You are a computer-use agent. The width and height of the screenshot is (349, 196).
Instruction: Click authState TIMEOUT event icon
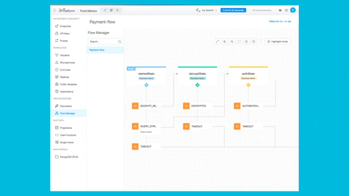pos(237,126)
